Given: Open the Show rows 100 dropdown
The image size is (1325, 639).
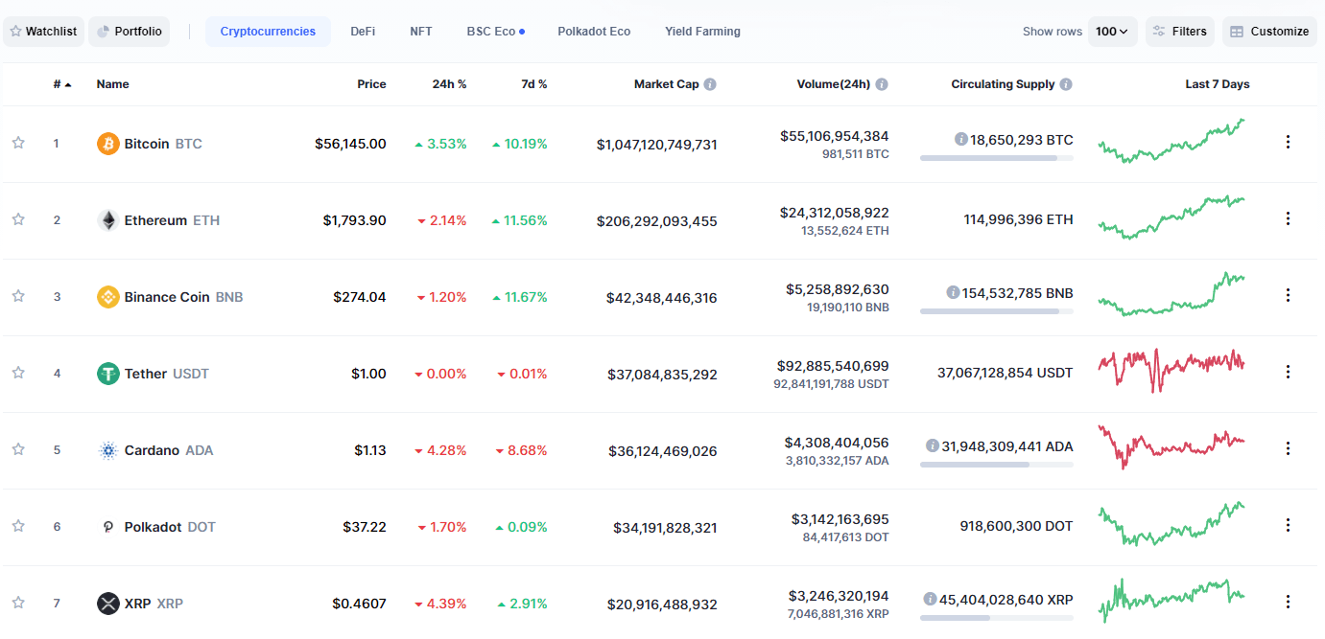Looking at the screenshot, I should click(x=1113, y=32).
